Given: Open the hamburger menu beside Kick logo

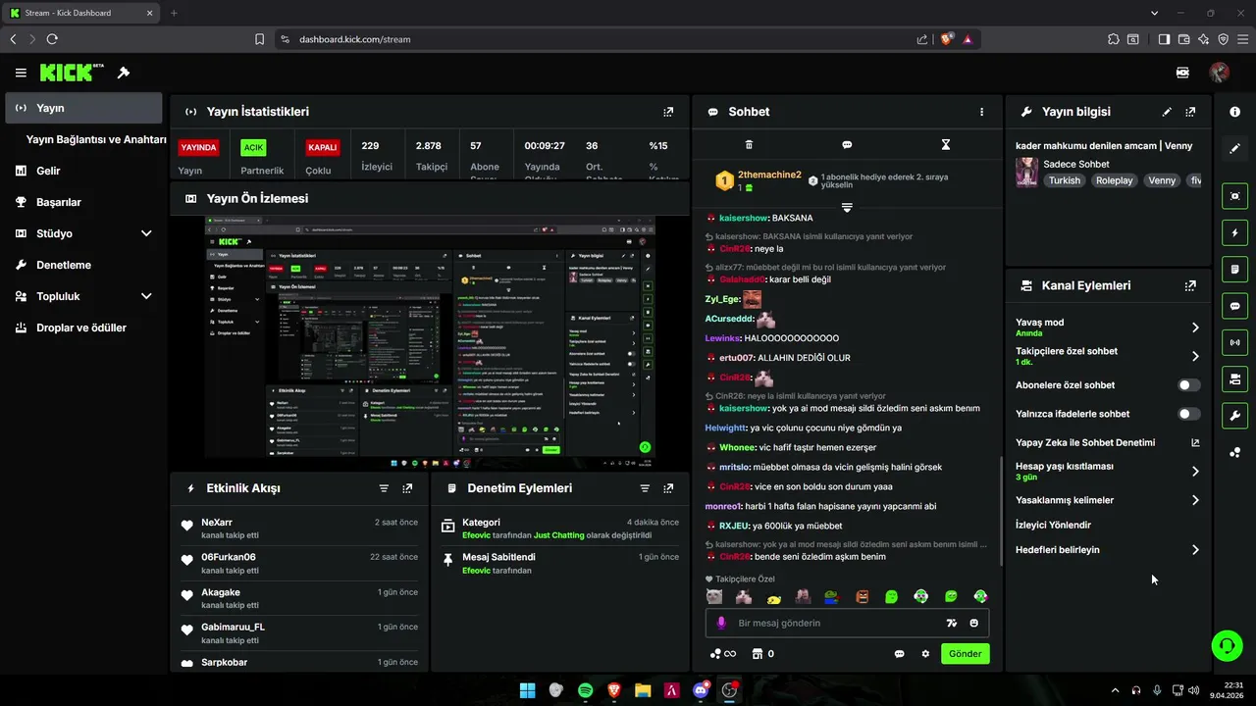Looking at the screenshot, I should 21,73.
